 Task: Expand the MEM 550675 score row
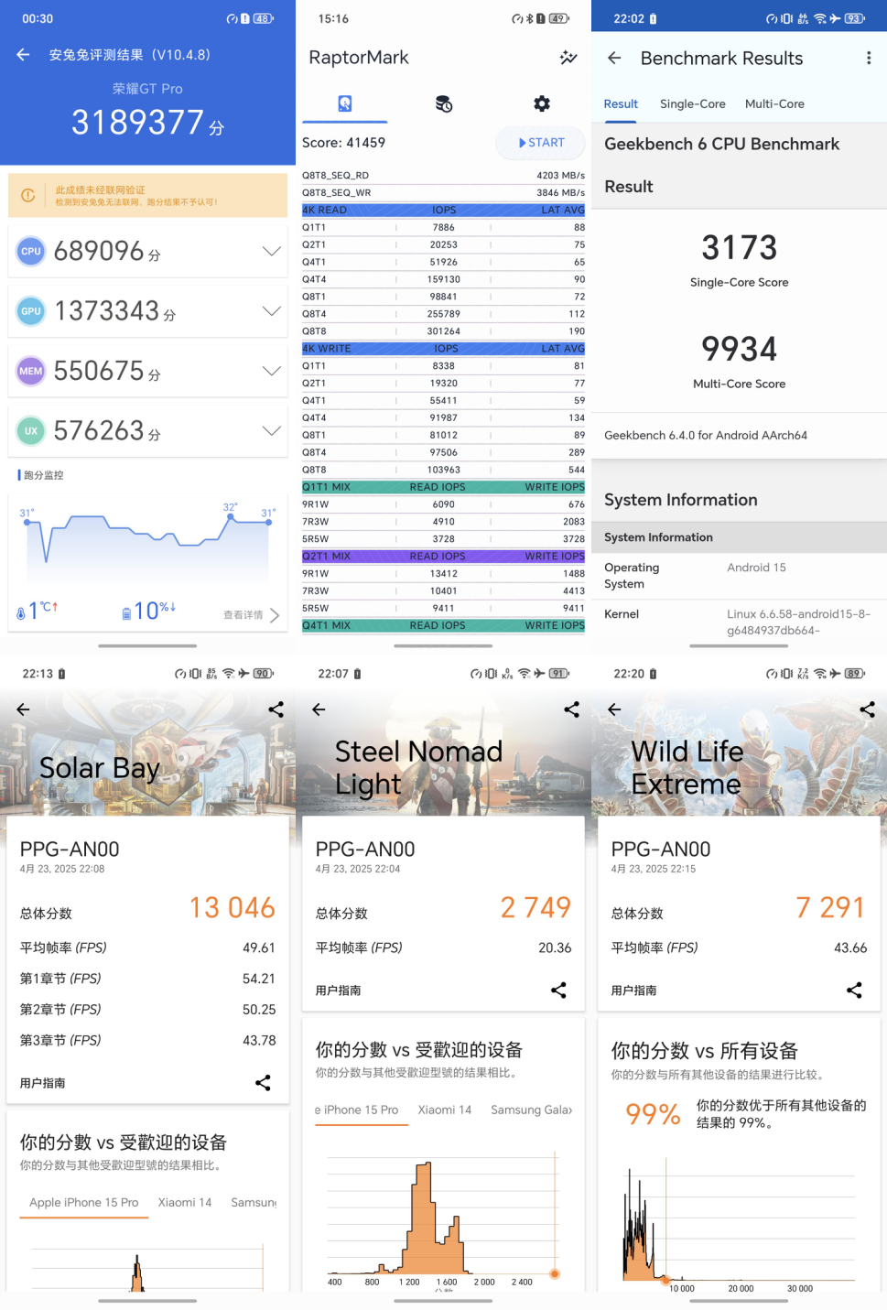click(x=147, y=371)
